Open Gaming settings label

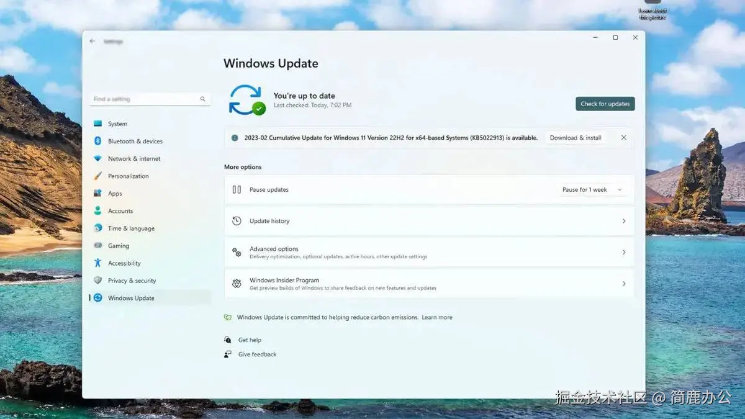click(x=119, y=245)
